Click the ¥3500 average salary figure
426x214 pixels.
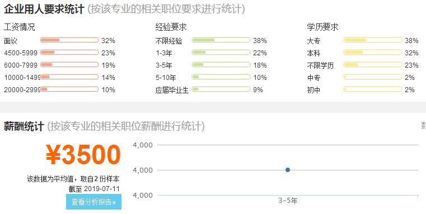click(x=83, y=155)
